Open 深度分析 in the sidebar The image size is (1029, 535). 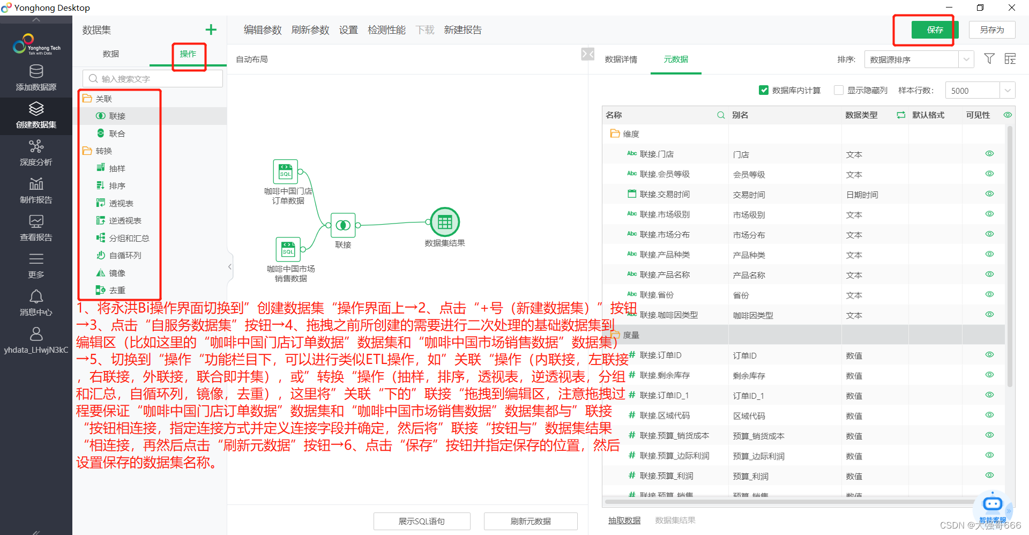click(x=36, y=153)
